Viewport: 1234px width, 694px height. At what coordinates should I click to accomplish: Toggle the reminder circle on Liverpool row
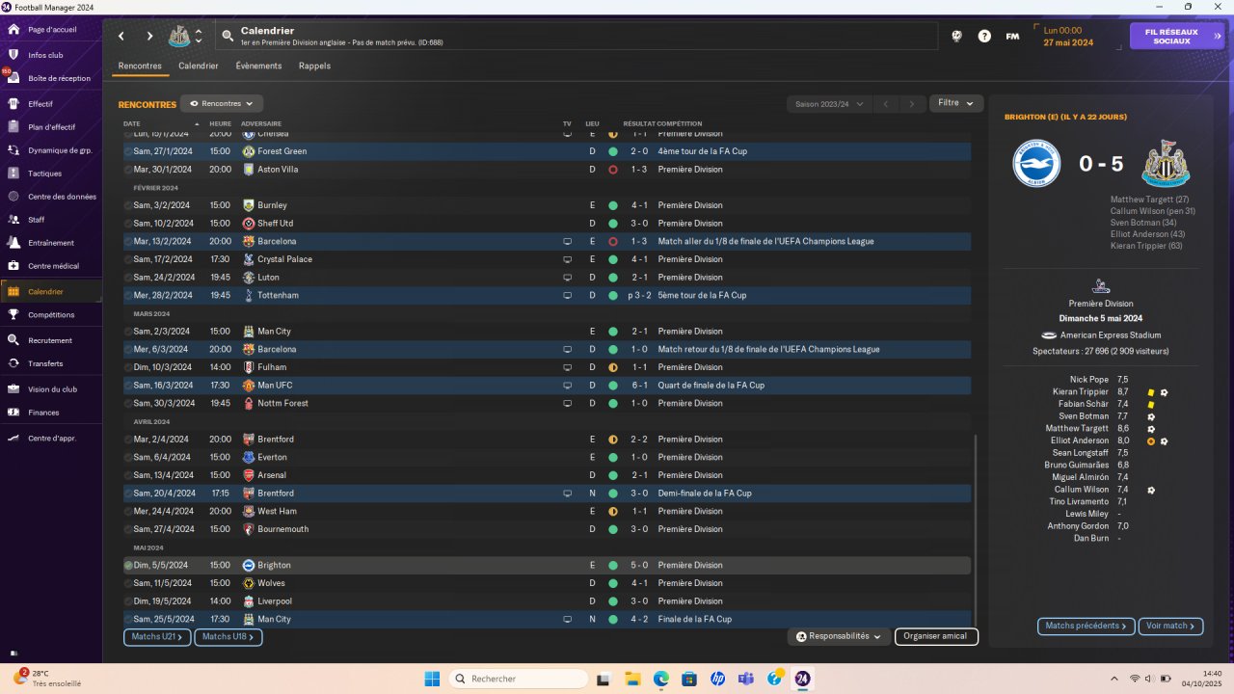pos(128,601)
